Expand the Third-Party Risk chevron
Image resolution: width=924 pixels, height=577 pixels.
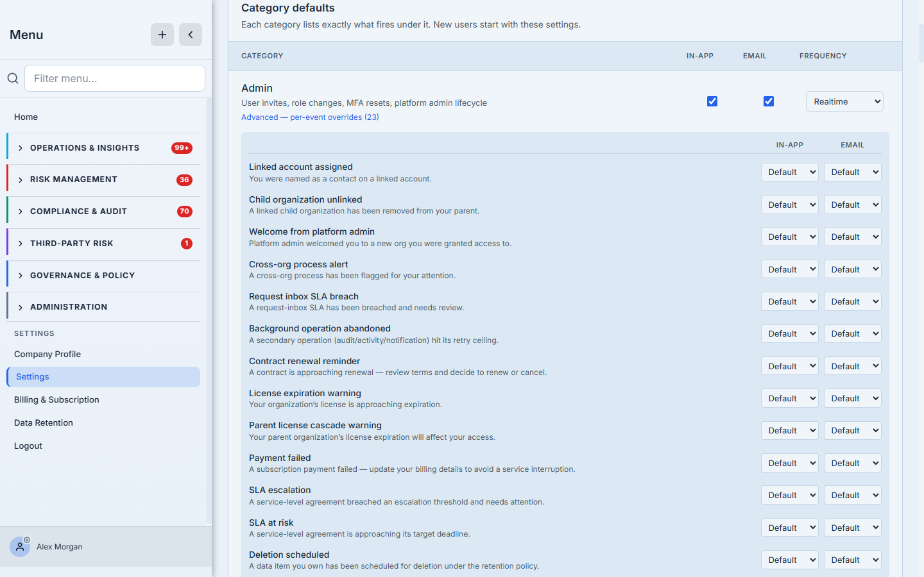pos(21,244)
